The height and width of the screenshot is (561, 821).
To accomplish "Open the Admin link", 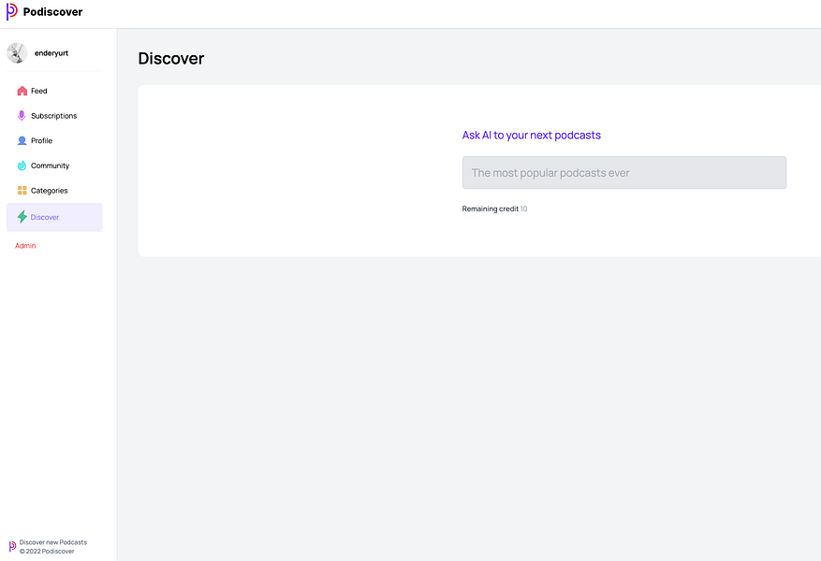I will coord(24,245).
